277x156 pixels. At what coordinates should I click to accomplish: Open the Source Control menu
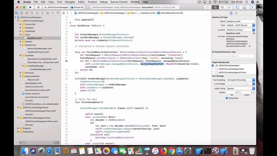tap(119, 2)
